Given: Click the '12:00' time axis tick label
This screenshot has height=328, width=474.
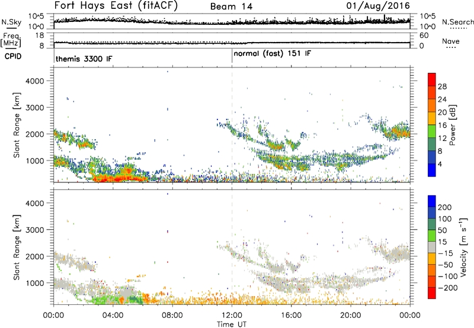Looking at the screenshot, I should (x=232, y=316).
